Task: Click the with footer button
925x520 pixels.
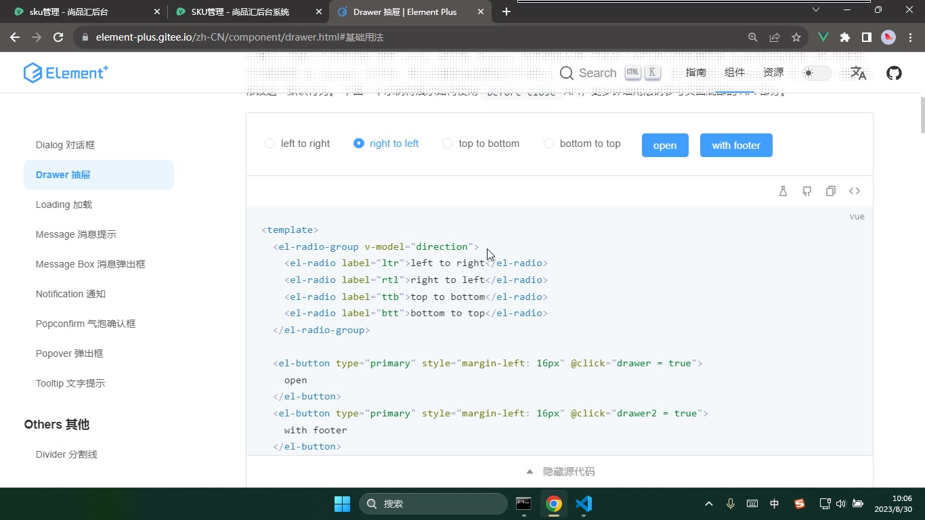Action: (x=736, y=145)
